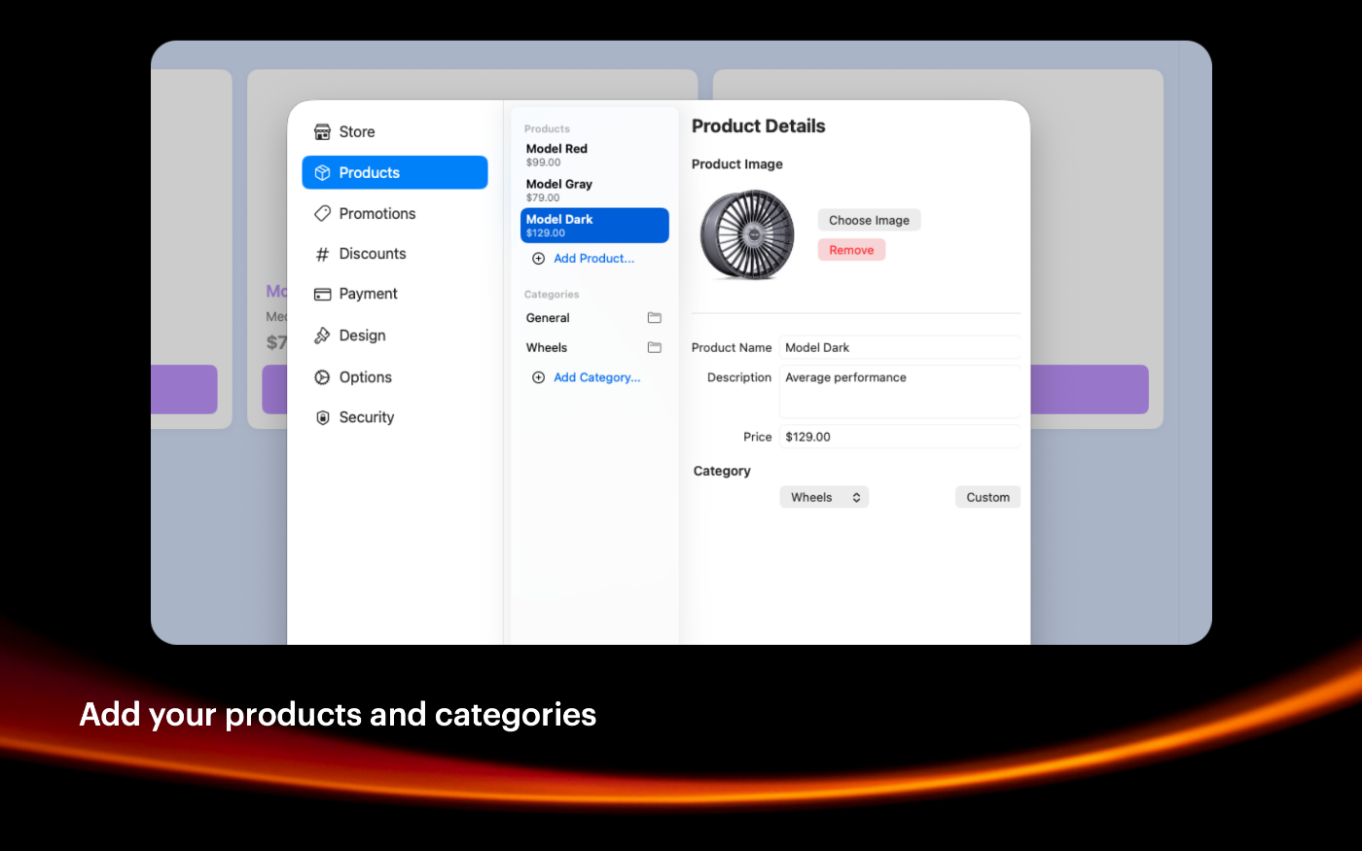Click the Add Product link

592,259
